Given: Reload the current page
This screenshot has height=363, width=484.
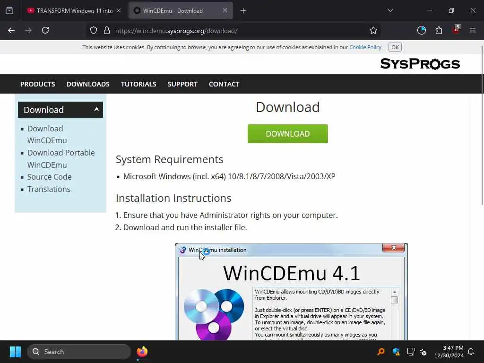Looking at the screenshot, I should (x=45, y=31).
